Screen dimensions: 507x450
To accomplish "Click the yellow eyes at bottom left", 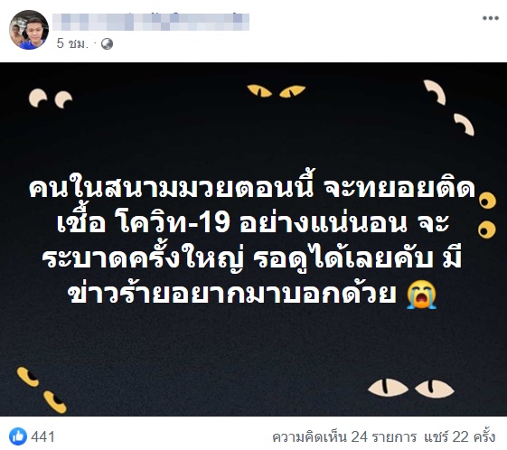I will (x=42, y=389).
